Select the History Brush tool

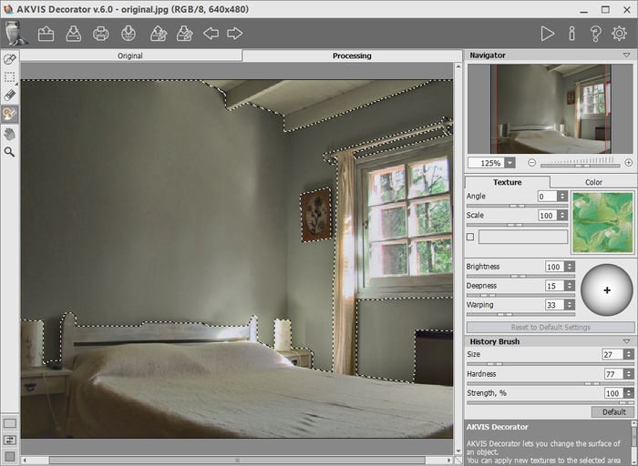click(x=9, y=114)
